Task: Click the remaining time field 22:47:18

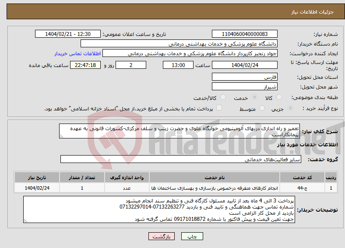Action: [85, 65]
